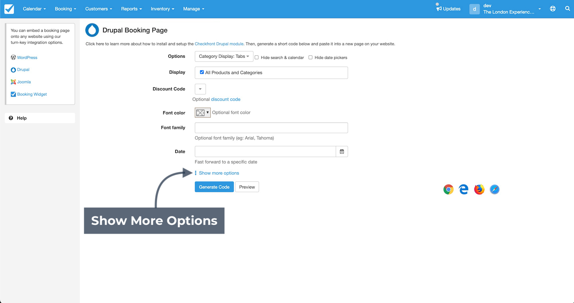Click the Chrome browser icon

click(448, 189)
